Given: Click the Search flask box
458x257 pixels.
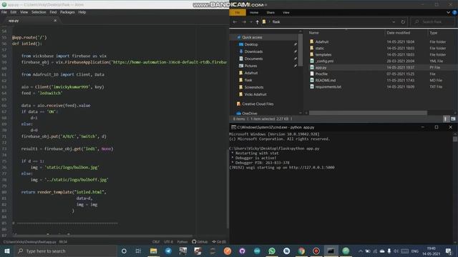Looking at the screenshot, I should point(433,22).
